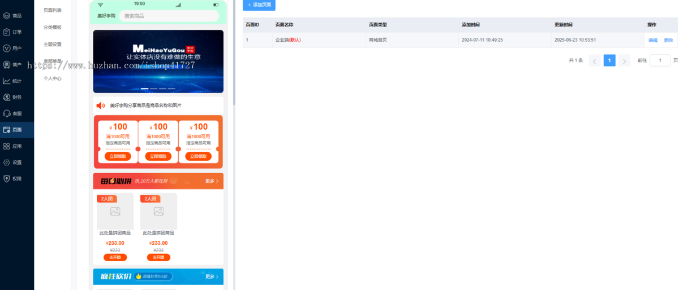Screen dimensions: 679x290
Task: Click the 美好宇购 store name in header
Action: [106, 16]
